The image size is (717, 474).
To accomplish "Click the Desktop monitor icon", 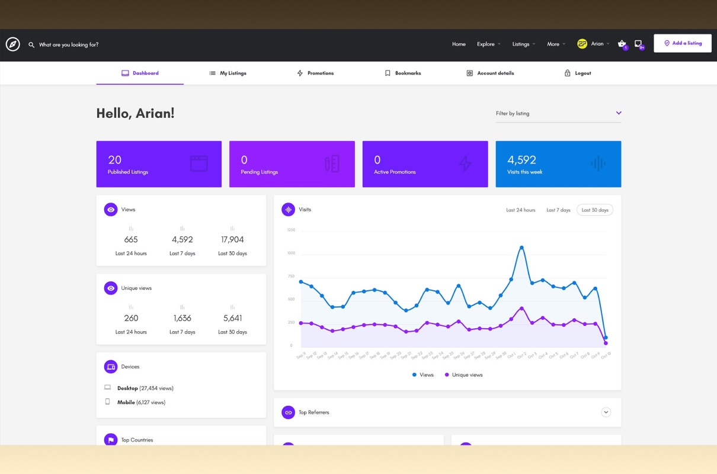I will (107, 387).
